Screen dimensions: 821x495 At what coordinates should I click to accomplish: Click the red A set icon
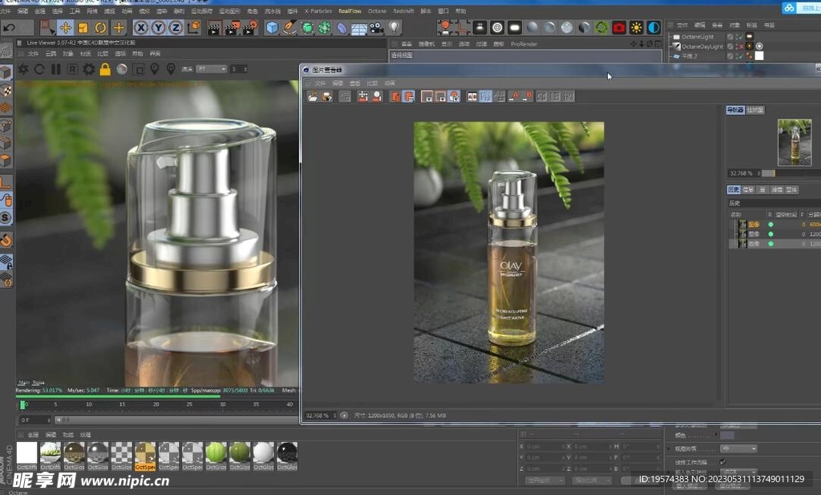click(x=515, y=96)
